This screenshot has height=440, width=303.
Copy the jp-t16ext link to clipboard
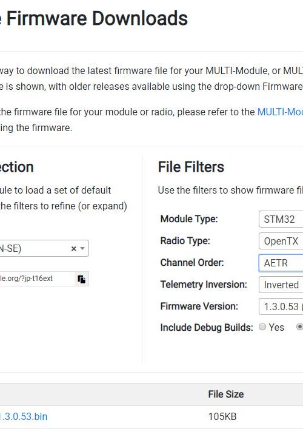point(82,279)
